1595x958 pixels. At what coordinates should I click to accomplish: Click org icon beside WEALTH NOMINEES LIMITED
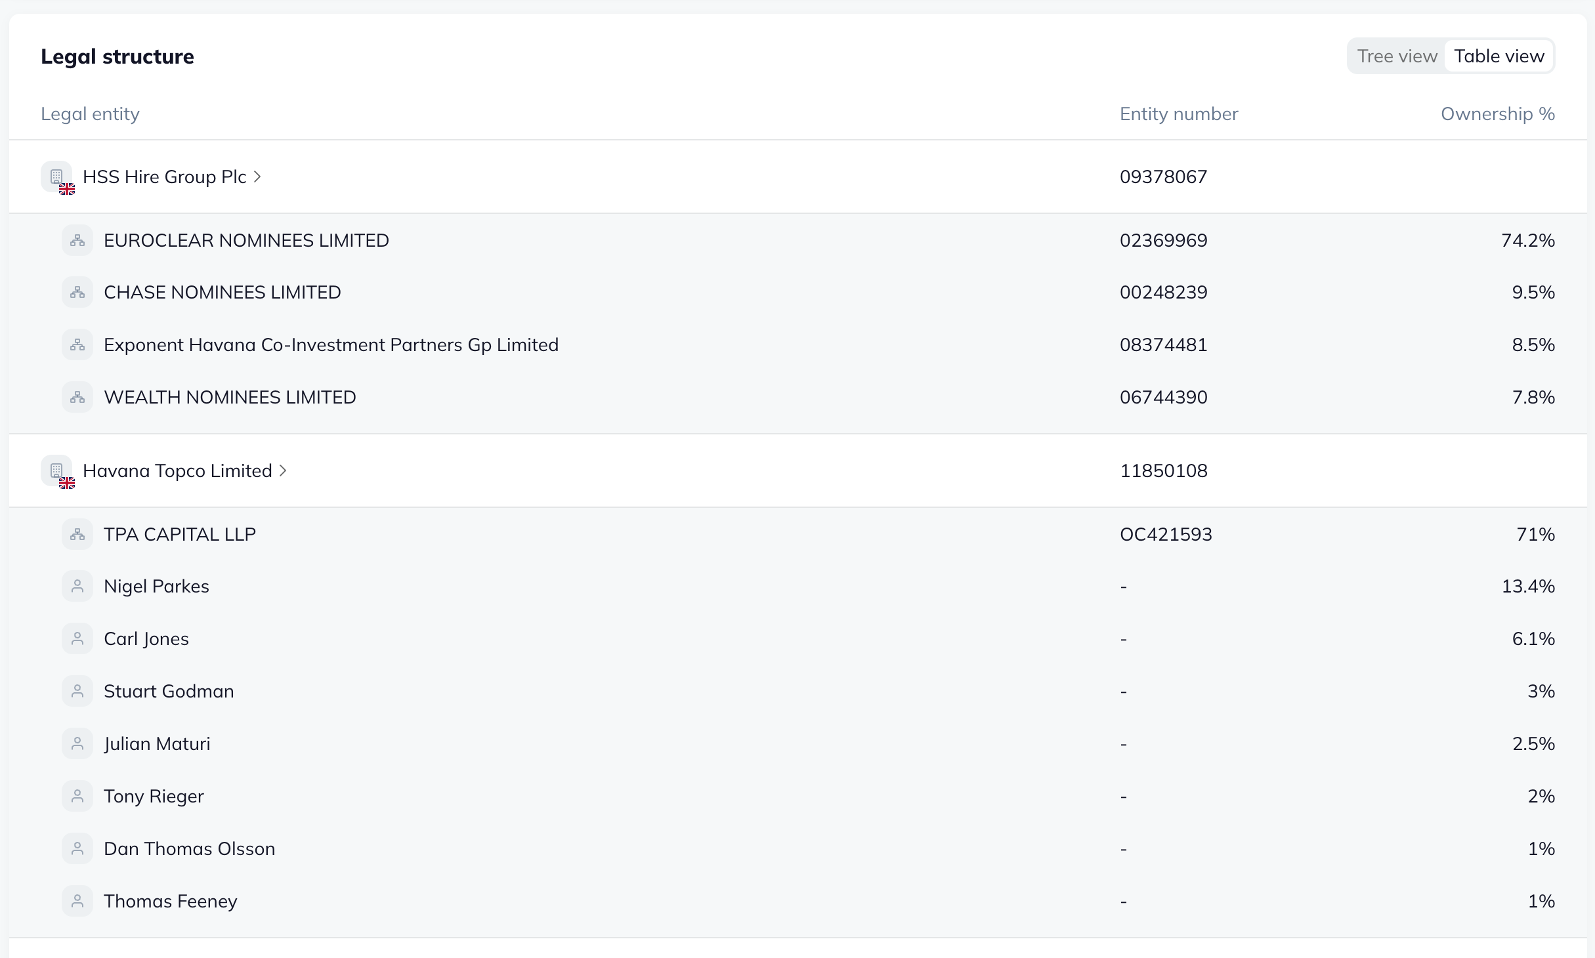point(77,397)
